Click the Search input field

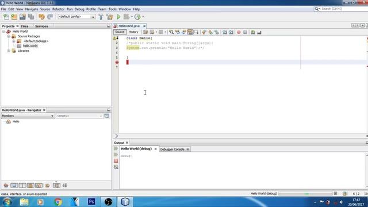point(344,9)
